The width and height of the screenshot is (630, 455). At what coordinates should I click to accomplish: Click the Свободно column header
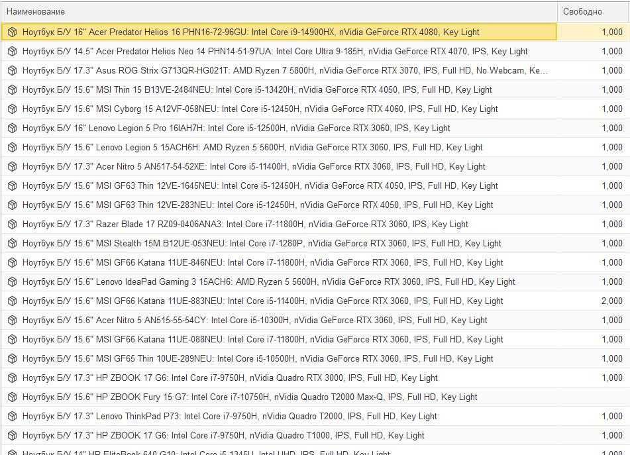(593, 12)
